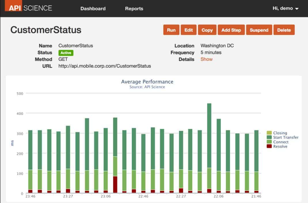Click the 22:06 time axis label
The image size is (308, 203).
219,196
